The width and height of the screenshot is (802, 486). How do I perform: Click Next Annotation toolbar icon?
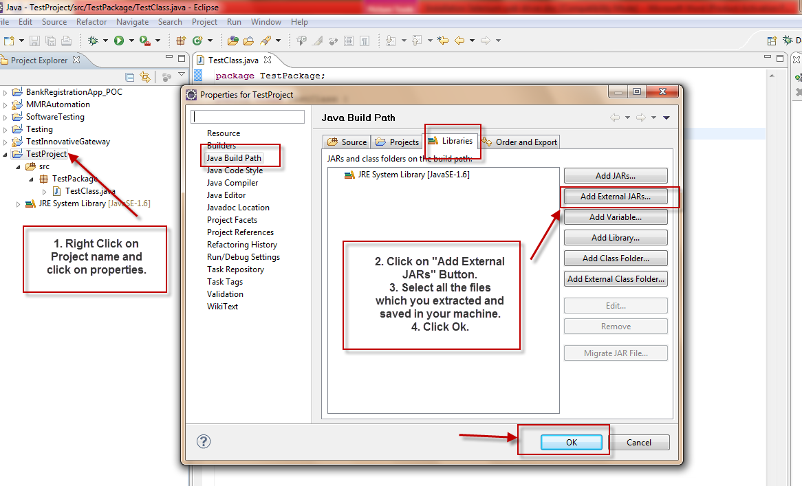coord(391,41)
